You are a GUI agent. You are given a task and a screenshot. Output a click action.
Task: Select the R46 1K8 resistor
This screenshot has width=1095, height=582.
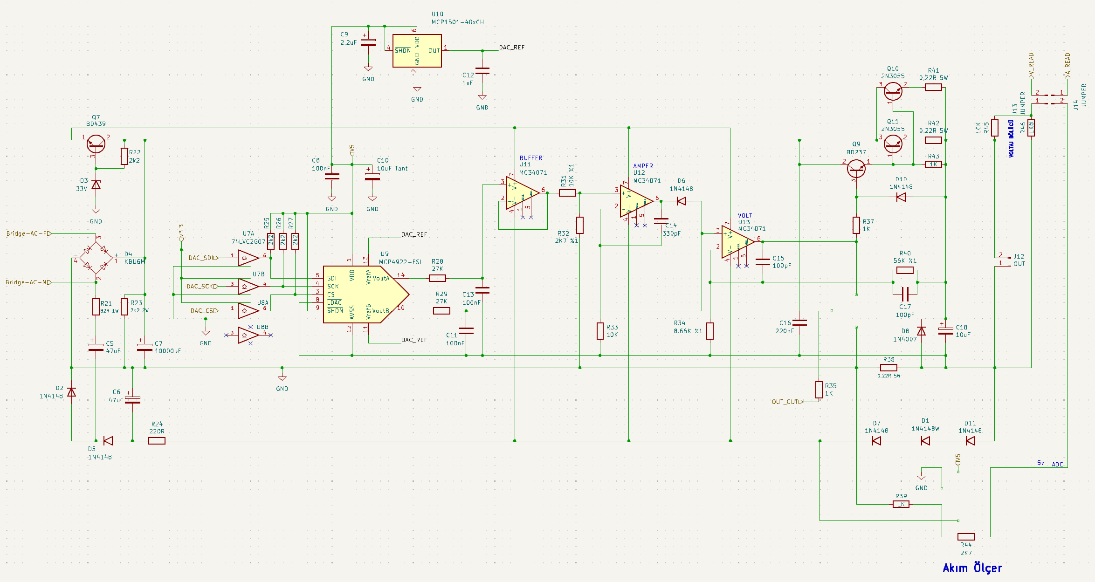(1031, 128)
